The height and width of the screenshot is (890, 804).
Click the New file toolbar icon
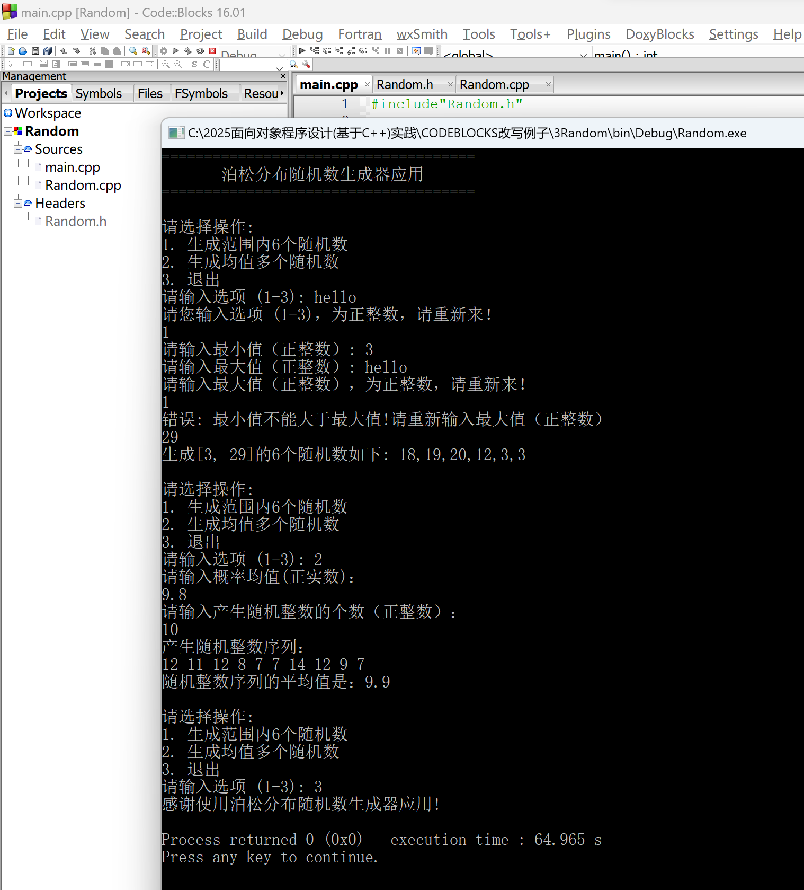coord(11,51)
